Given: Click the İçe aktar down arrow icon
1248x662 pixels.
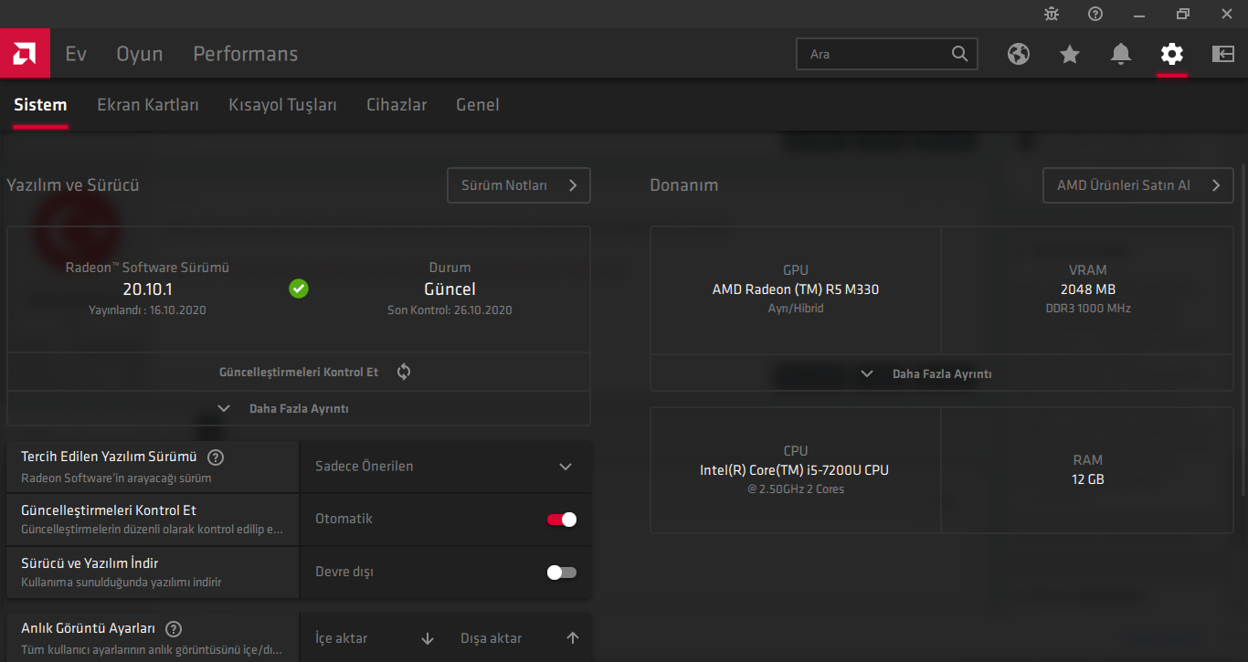Looking at the screenshot, I should (428, 638).
